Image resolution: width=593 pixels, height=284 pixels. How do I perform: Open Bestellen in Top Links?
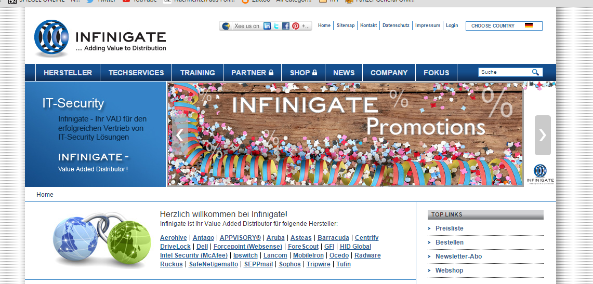coord(449,242)
